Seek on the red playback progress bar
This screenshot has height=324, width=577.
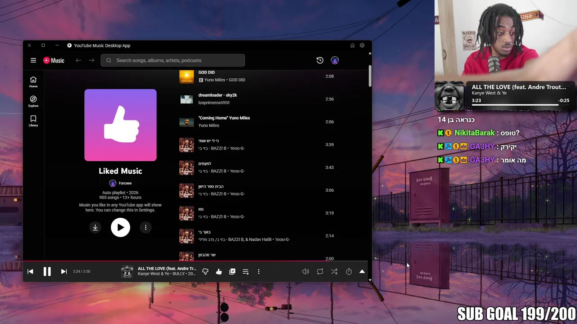[195, 261]
